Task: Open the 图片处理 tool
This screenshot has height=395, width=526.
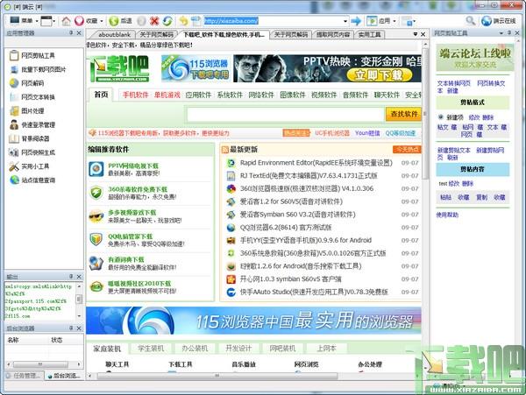Action: (27, 111)
